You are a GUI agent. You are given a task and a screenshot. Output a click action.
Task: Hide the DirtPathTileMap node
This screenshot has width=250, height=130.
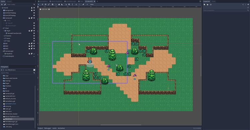(34, 13)
